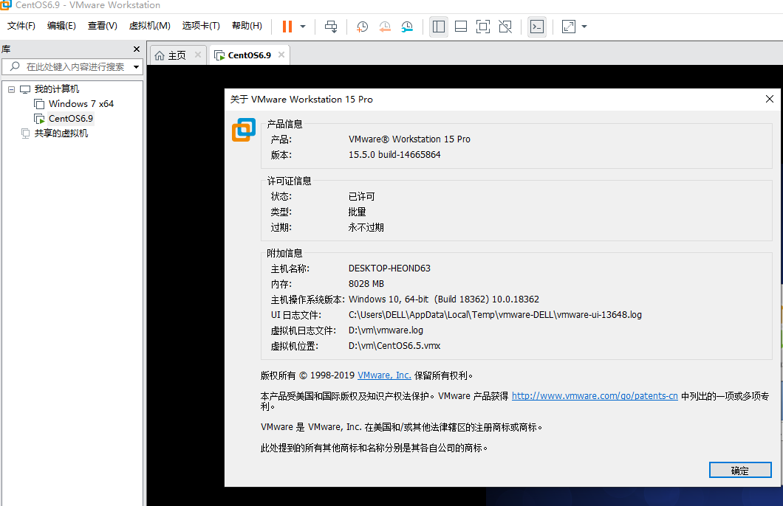Toggle the thumbnail bar view
The height and width of the screenshot is (506, 783).
(x=461, y=27)
